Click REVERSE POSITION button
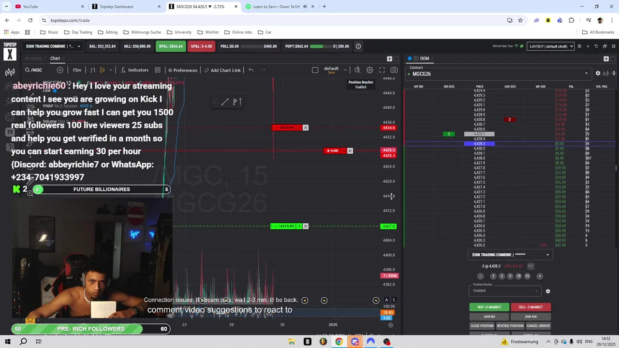Screen dimensions: 619x348 (x=510, y=326)
